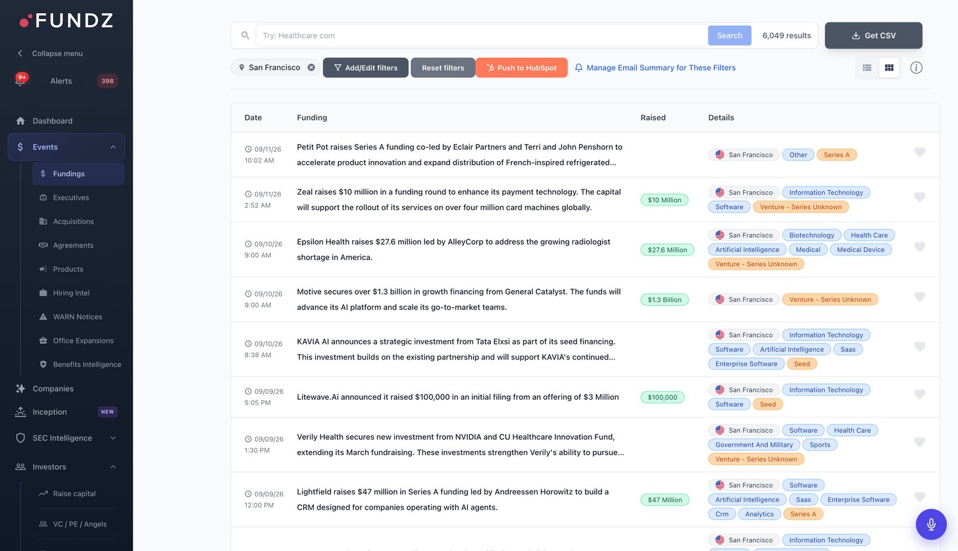Open the Products page

(x=78, y=269)
